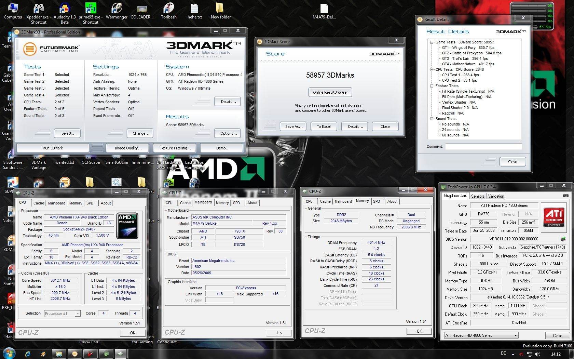The image size is (574, 359).
Task: Click the Select... tests button
Action: (67, 133)
